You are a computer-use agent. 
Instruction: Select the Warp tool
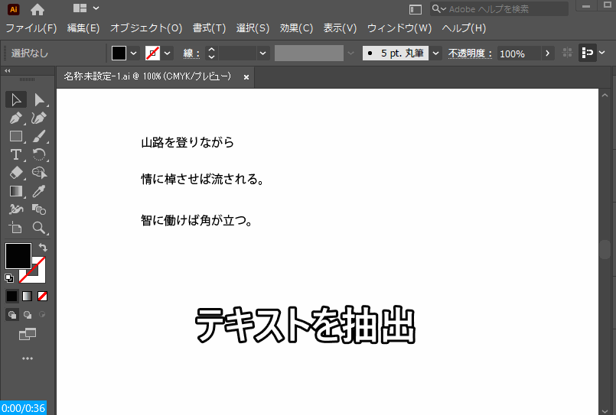tap(16, 209)
